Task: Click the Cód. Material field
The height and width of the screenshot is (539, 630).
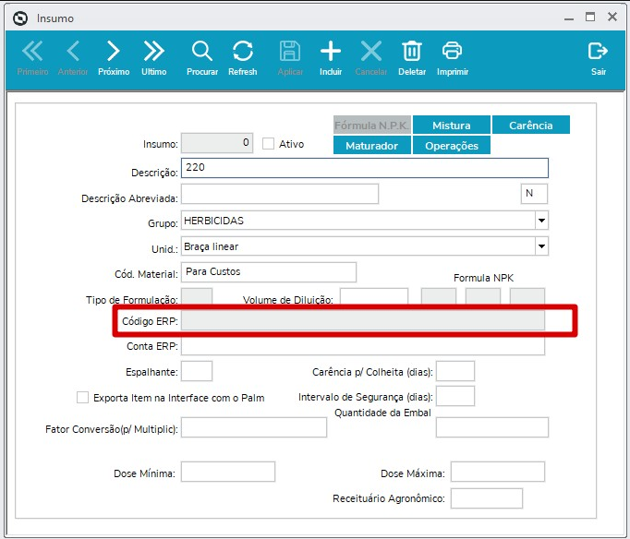Action: (269, 272)
